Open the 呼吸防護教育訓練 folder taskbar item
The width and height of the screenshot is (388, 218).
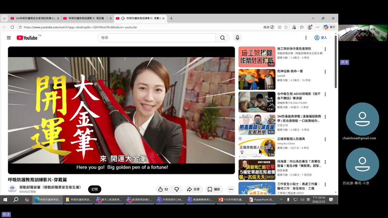78,200
